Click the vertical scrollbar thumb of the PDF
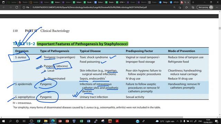This screenshot has height=124, width=221. [220, 28]
